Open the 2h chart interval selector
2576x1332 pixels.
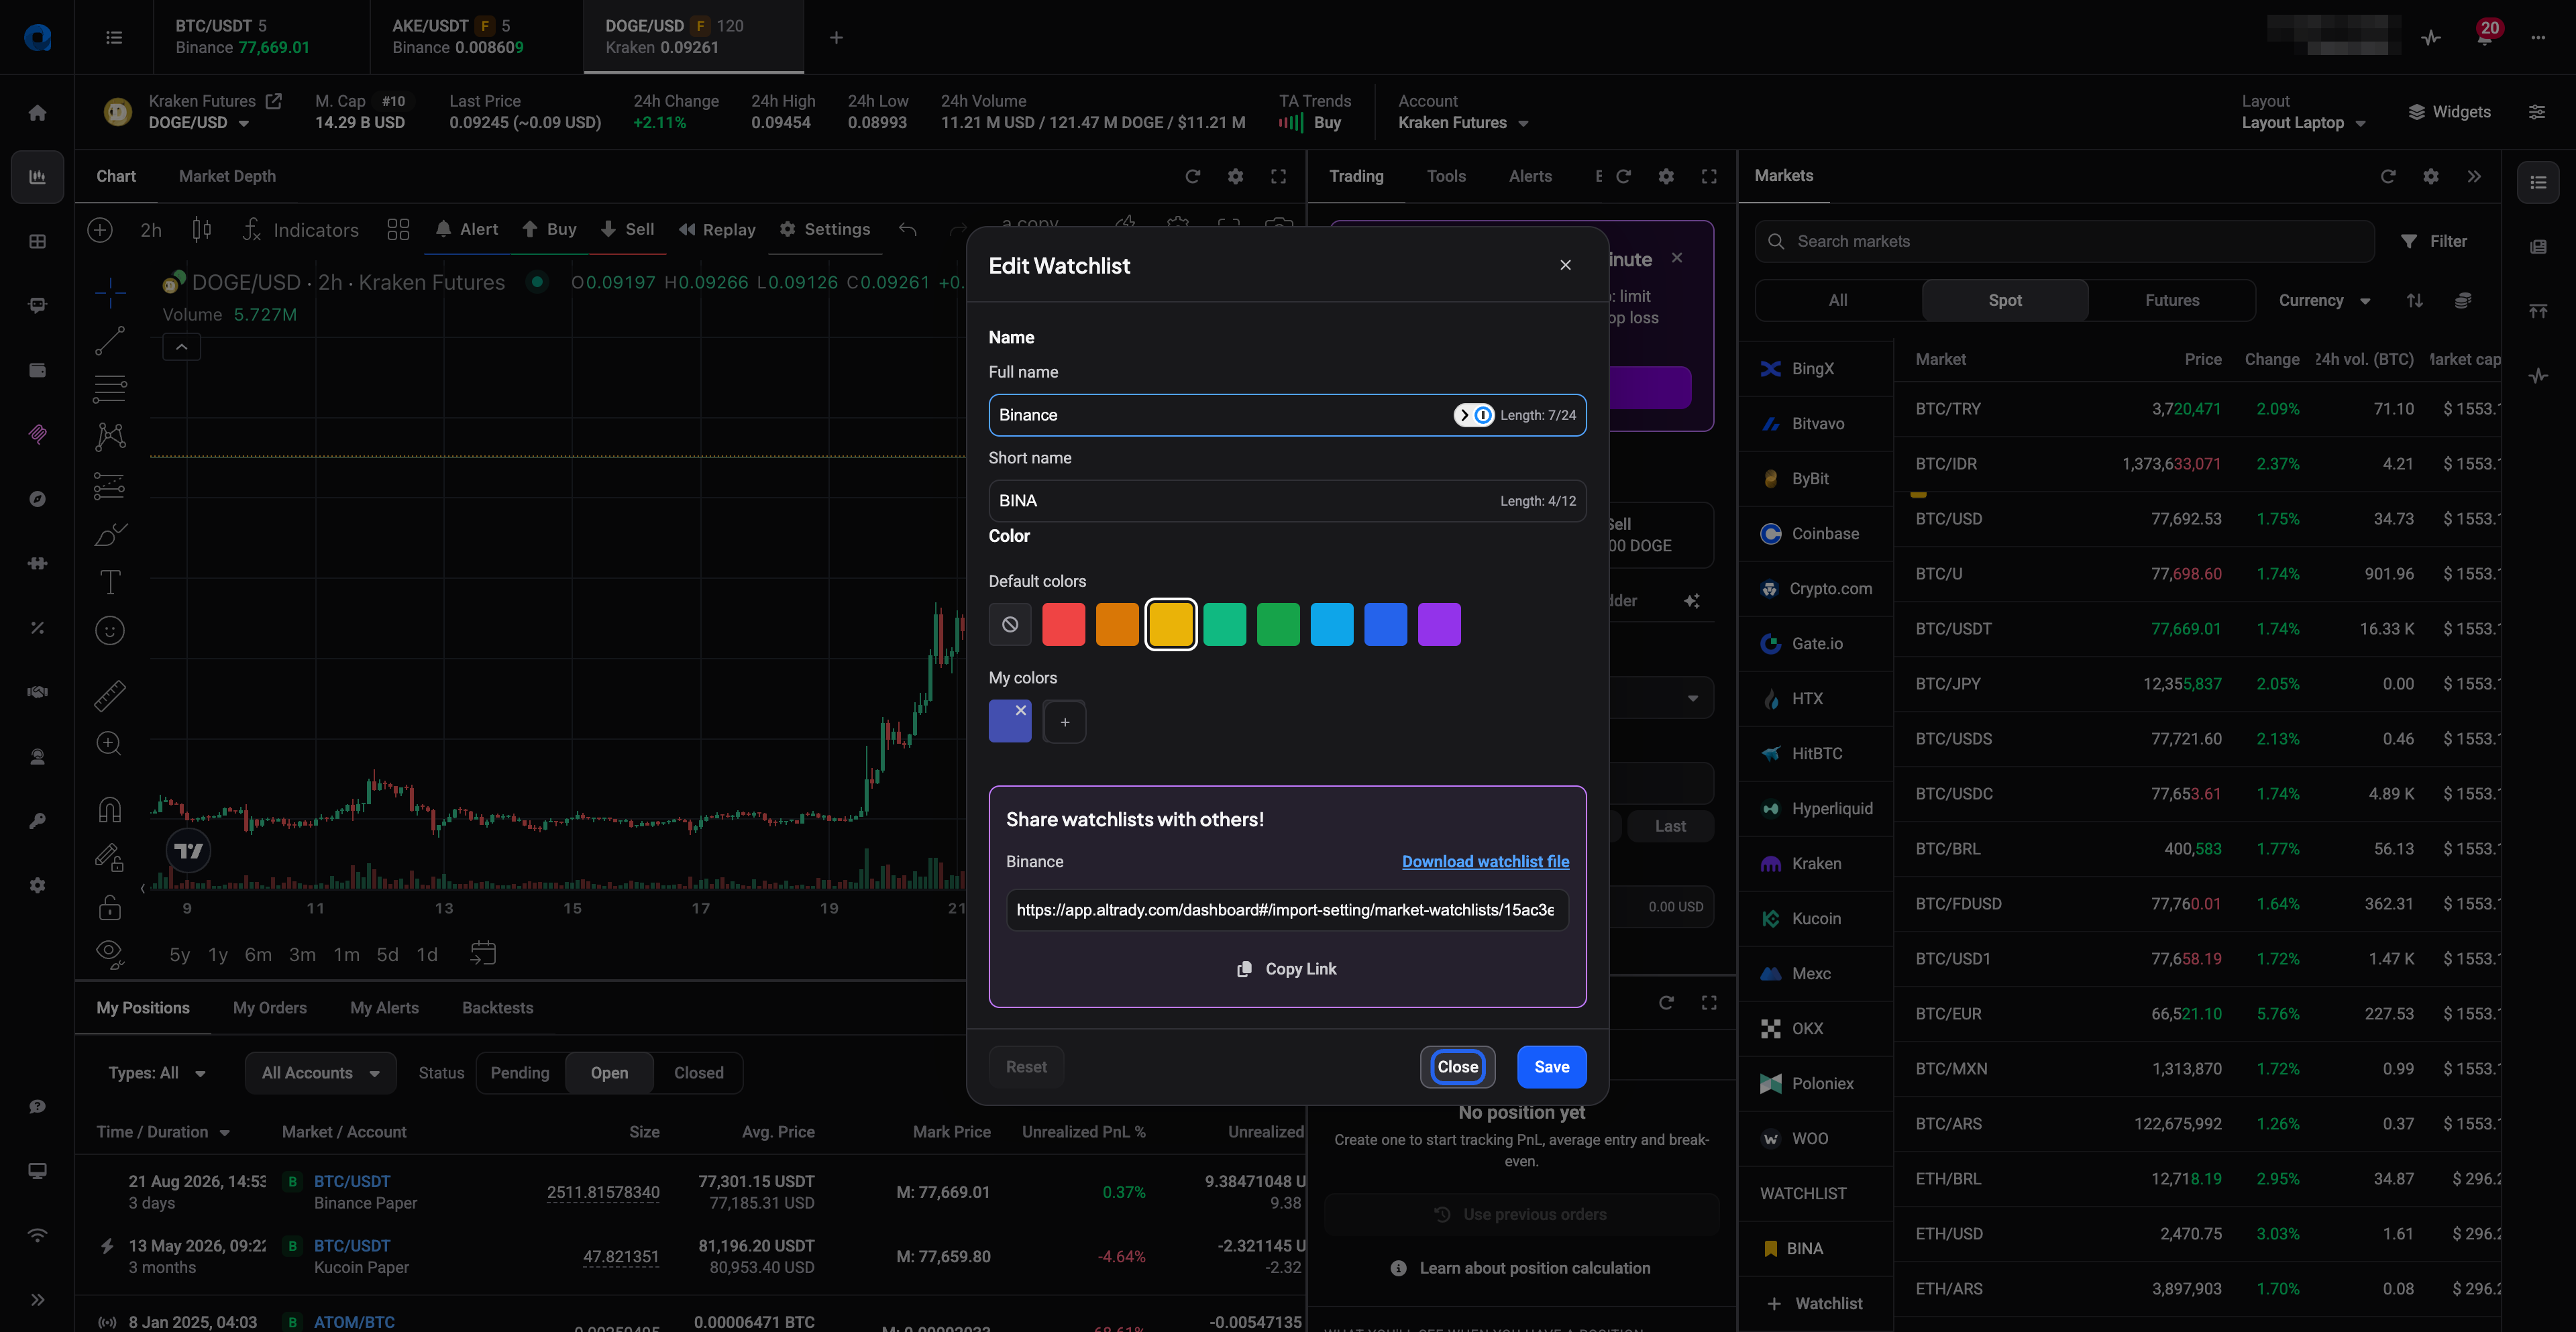click(151, 229)
